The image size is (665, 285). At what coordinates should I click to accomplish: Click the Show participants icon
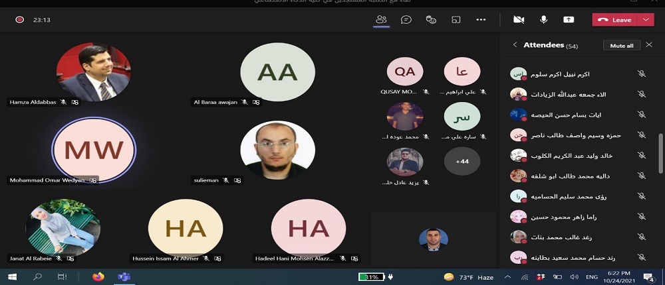(381, 20)
